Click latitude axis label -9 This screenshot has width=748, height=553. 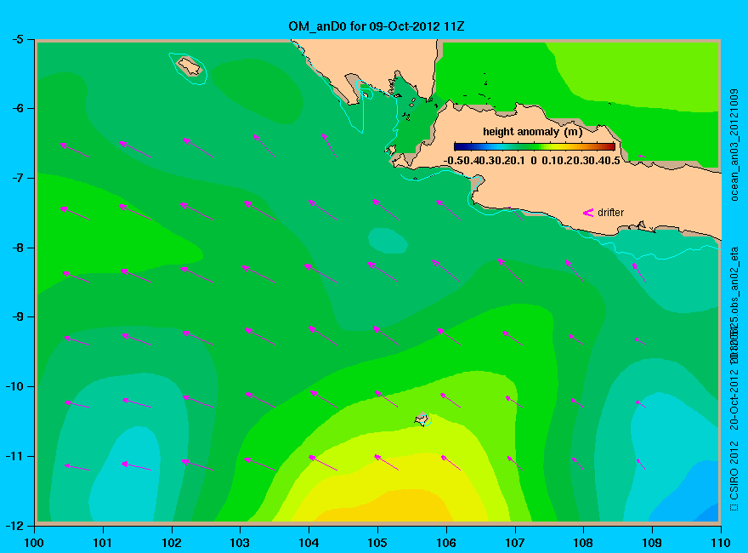tap(18, 316)
